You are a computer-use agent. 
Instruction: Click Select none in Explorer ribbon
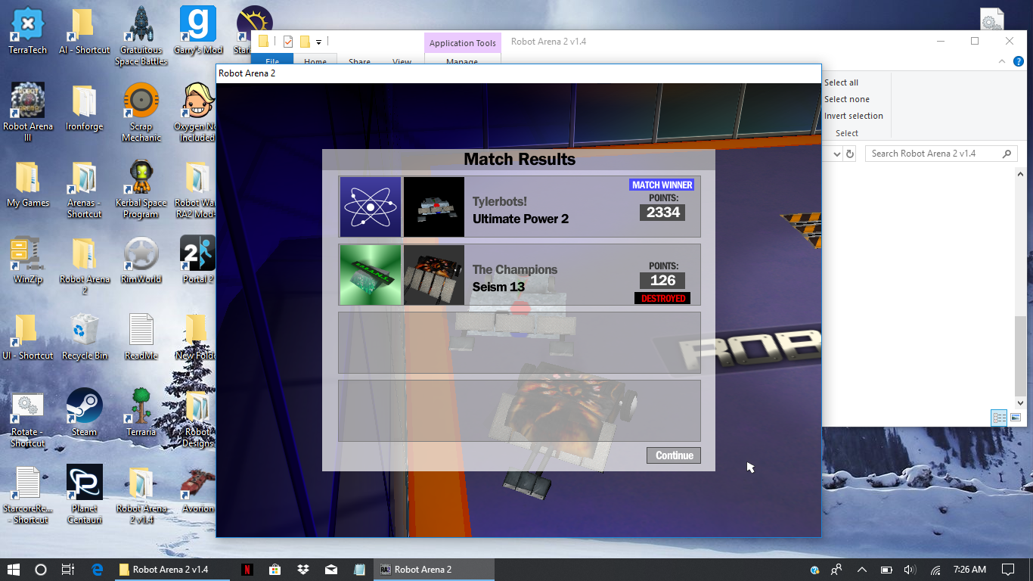846,99
